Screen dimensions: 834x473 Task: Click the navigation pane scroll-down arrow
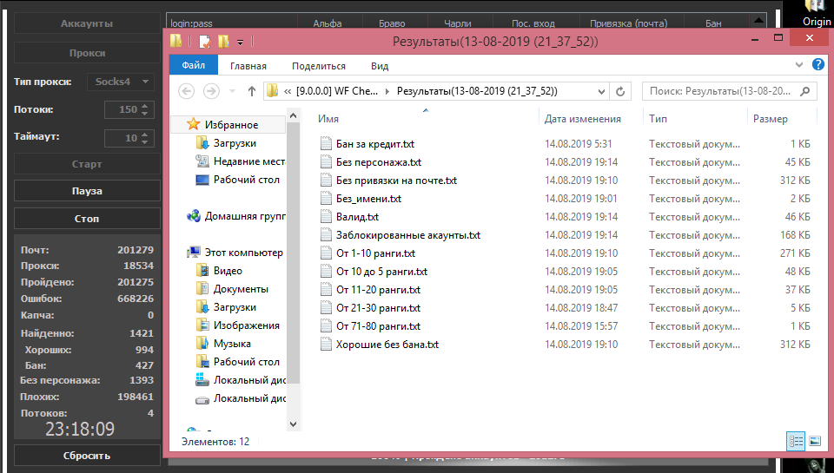293,423
